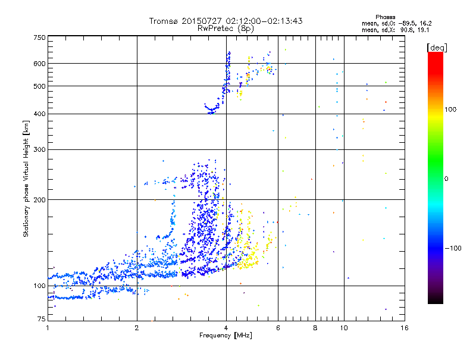Click the 'Stationary phase Virtual Height [km]' axis label
The width and height of the screenshot is (476, 357).
pos(26,179)
